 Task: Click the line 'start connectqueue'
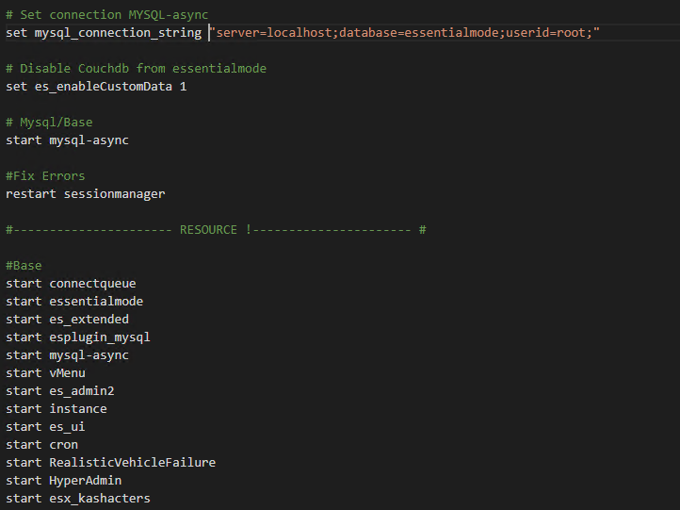(71, 284)
